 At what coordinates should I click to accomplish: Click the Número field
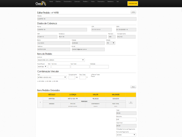112,37
